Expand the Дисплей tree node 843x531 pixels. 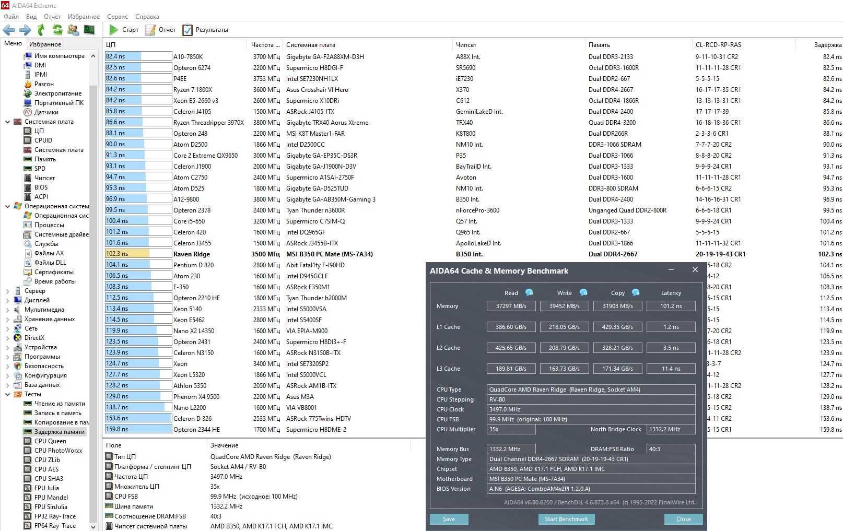7,300
